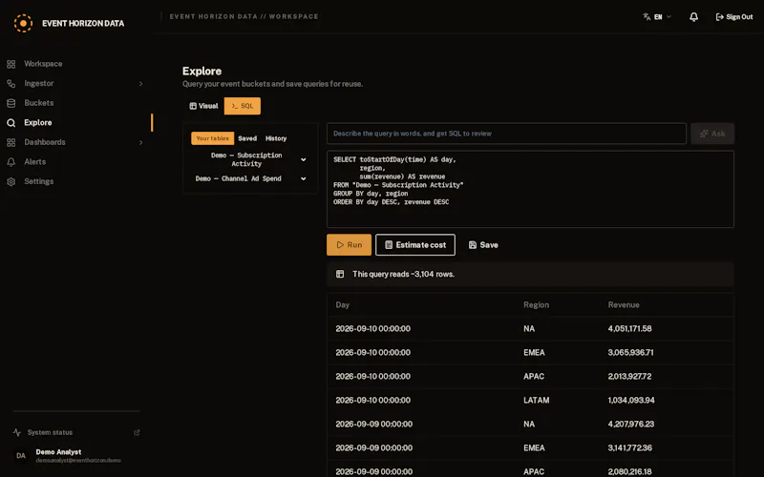Click the Region column header
The height and width of the screenshot is (477, 764).
coord(536,304)
